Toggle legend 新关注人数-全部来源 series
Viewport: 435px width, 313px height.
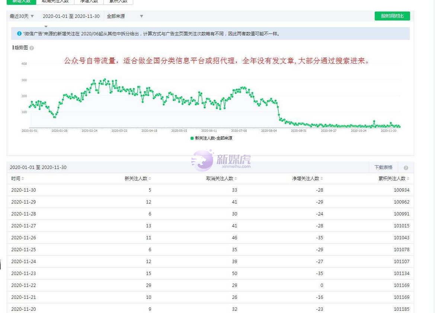pos(211,138)
